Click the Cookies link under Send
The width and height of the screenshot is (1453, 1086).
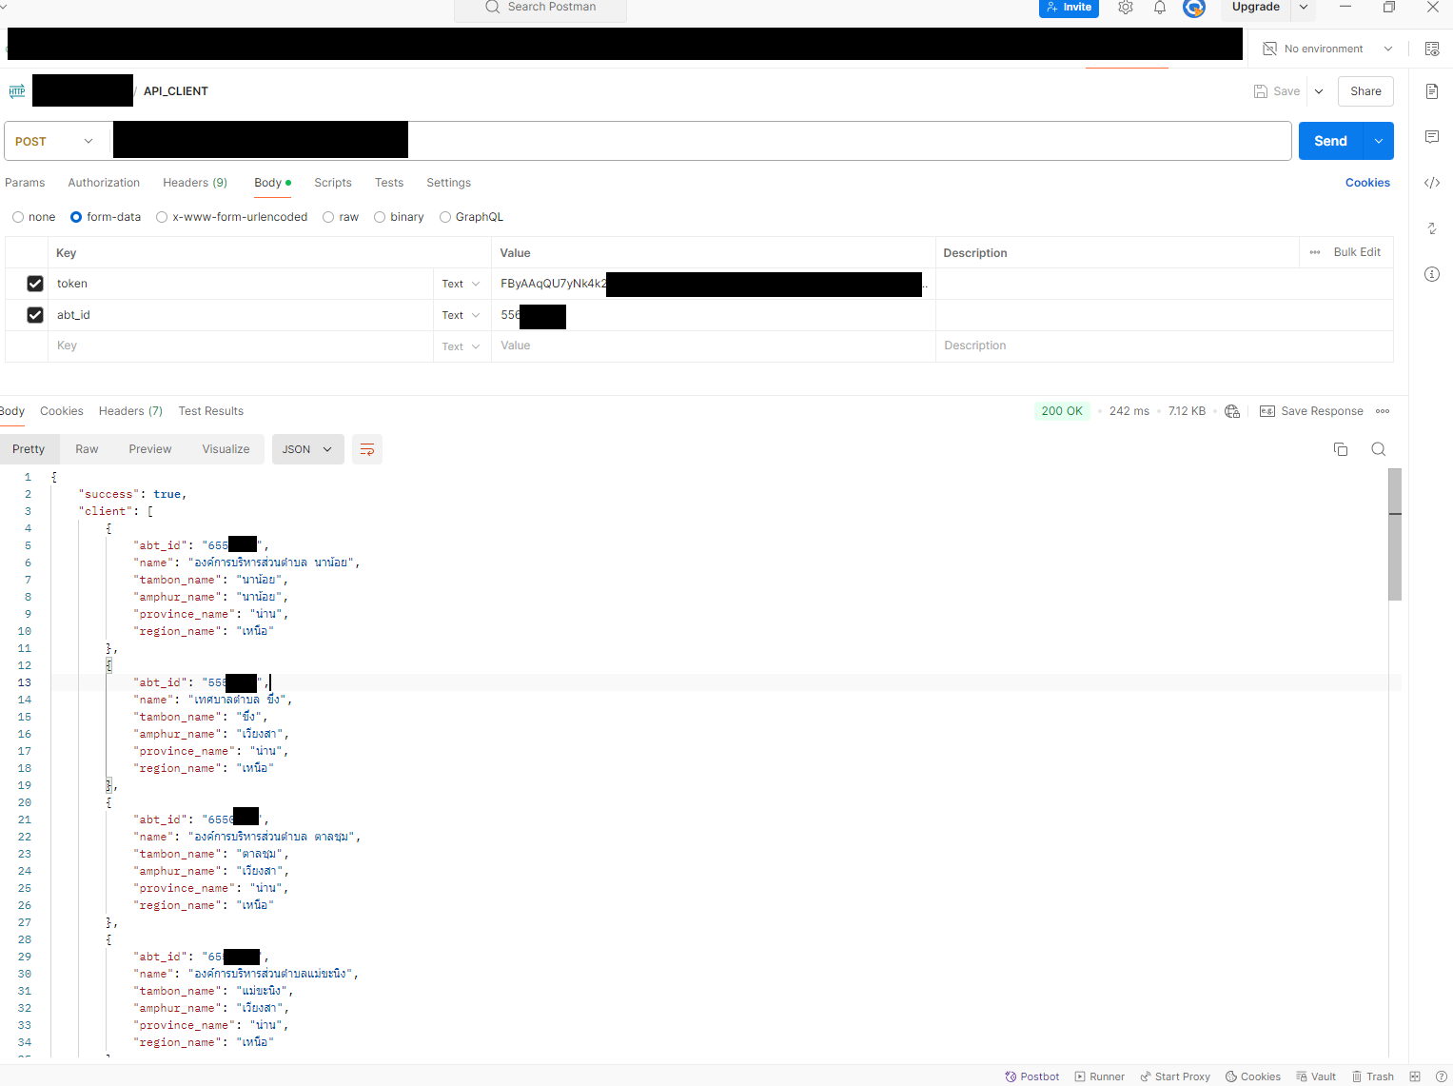tap(1366, 183)
